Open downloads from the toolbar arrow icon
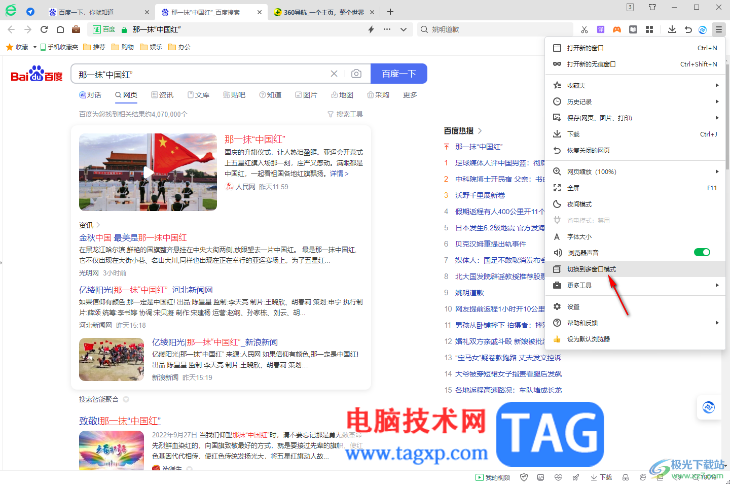The height and width of the screenshot is (484, 730). click(x=672, y=29)
